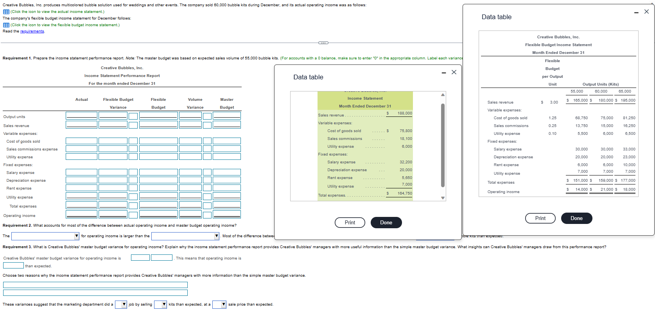Click the ellipsis handle on the divider line
The image size is (655, 315).
click(323, 43)
